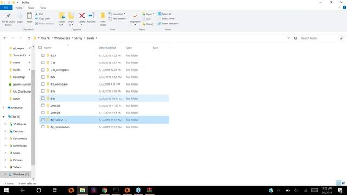Viewport: 347px width, 195px height.
Task: Toggle the select-all checkbox in header
Action: (40, 48)
